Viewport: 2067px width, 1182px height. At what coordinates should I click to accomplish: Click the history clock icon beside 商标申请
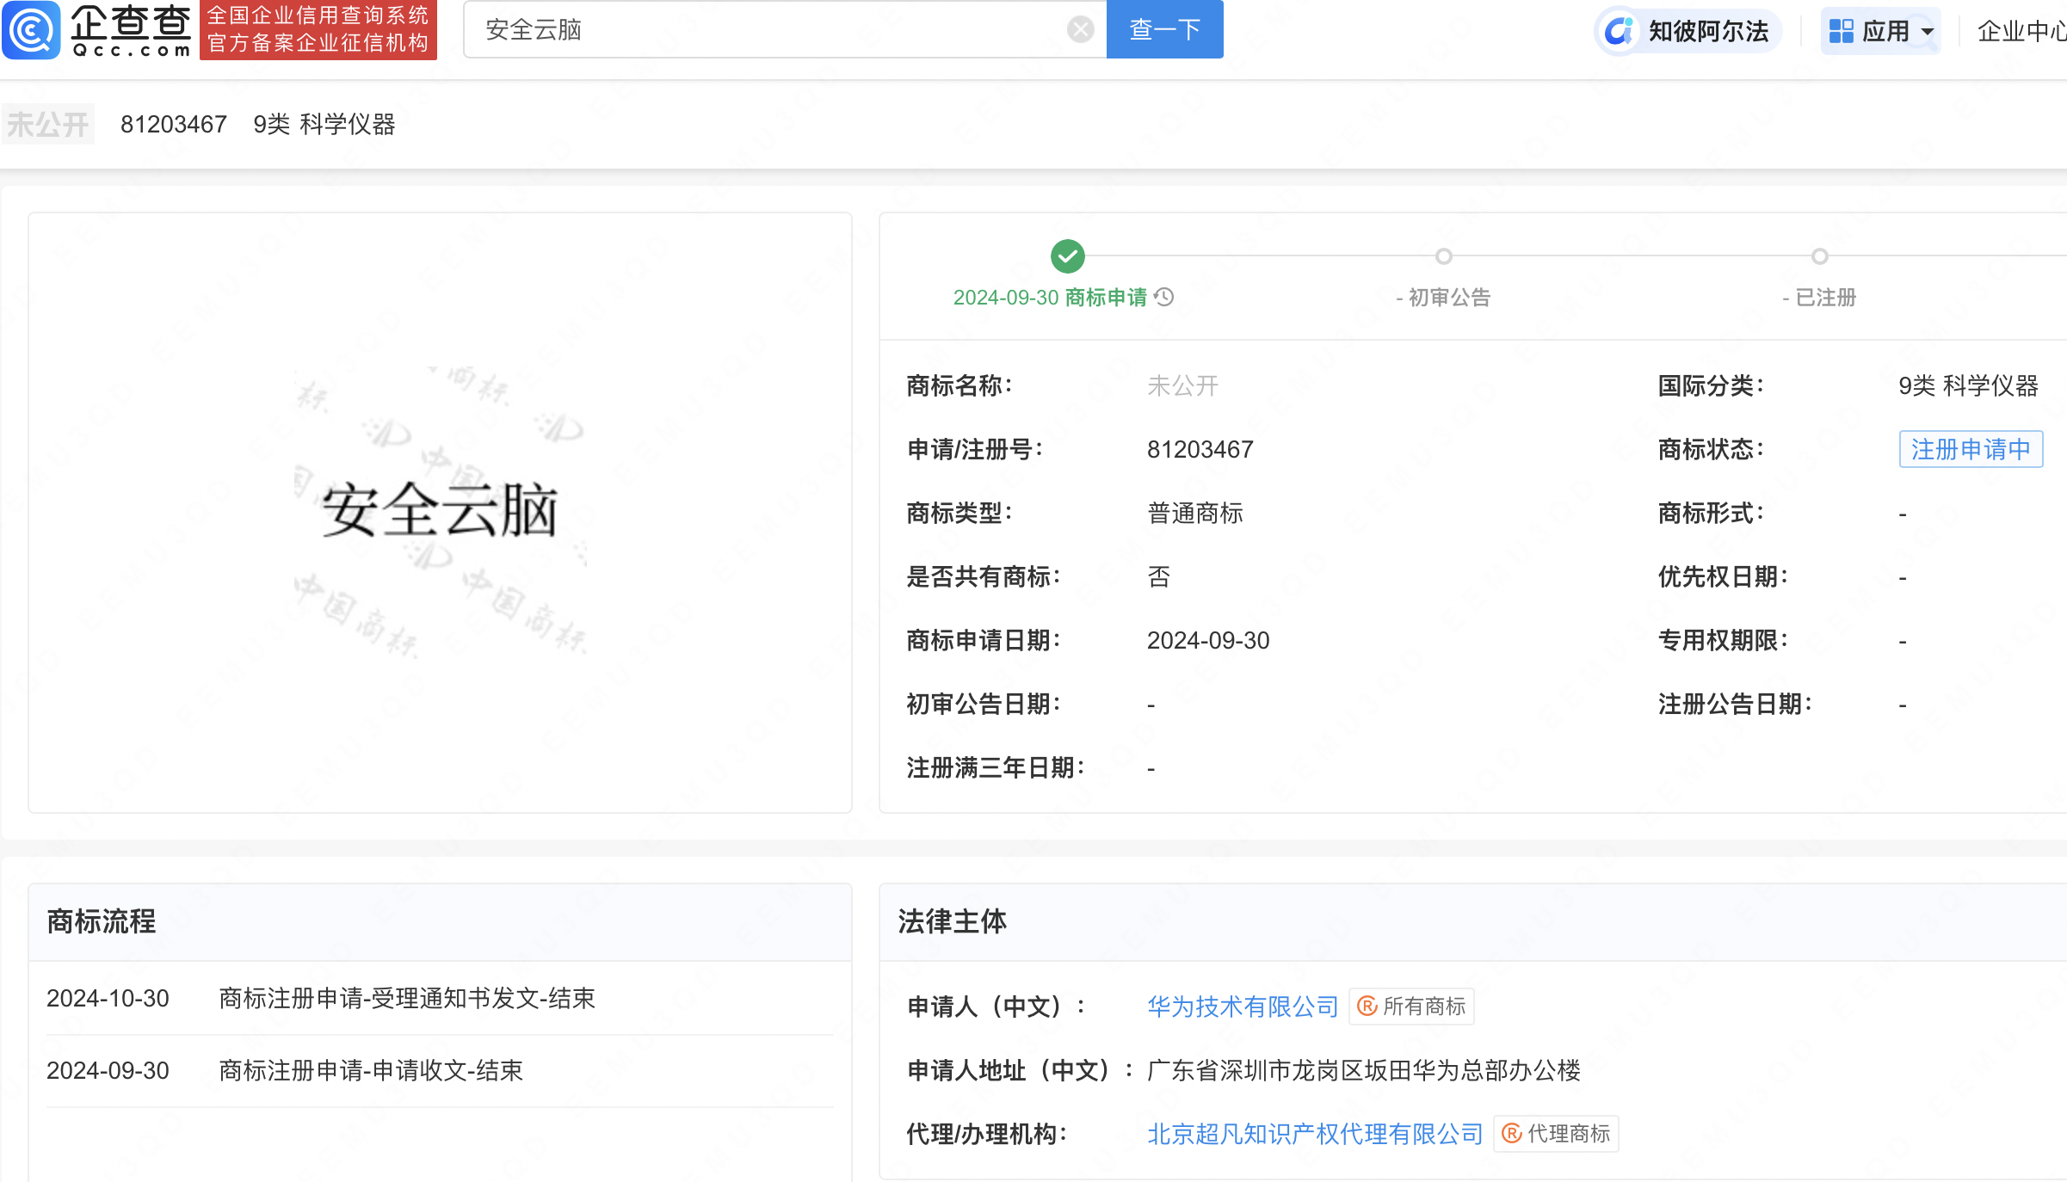pyautogui.click(x=1164, y=298)
